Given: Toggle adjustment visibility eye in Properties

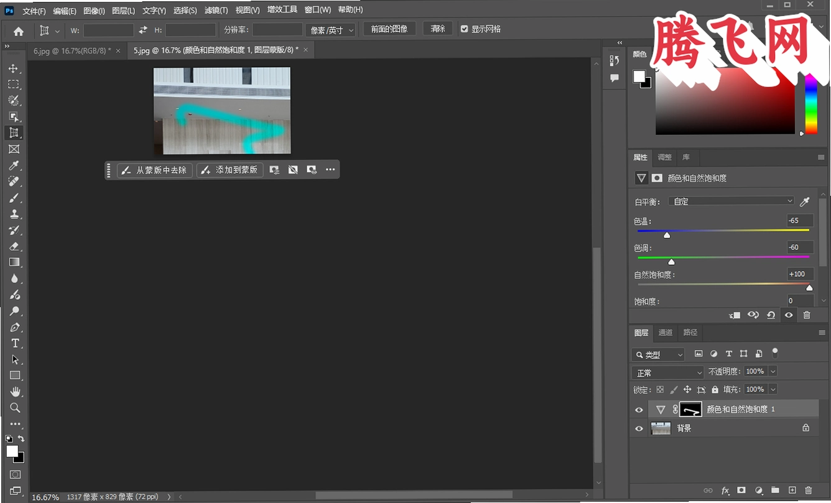Looking at the screenshot, I should pyautogui.click(x=789, y=315).
